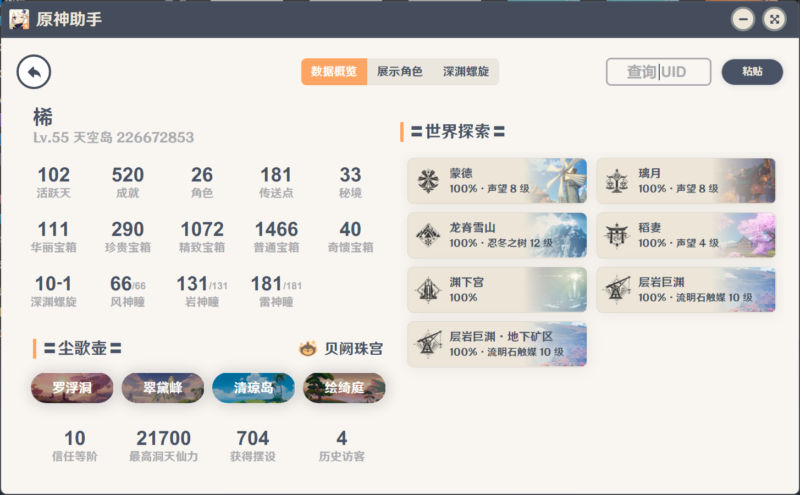This screenshot has width=800, height=495.
Task: Click the Paimon app logo icon
Action: click(x=19, y=19)
